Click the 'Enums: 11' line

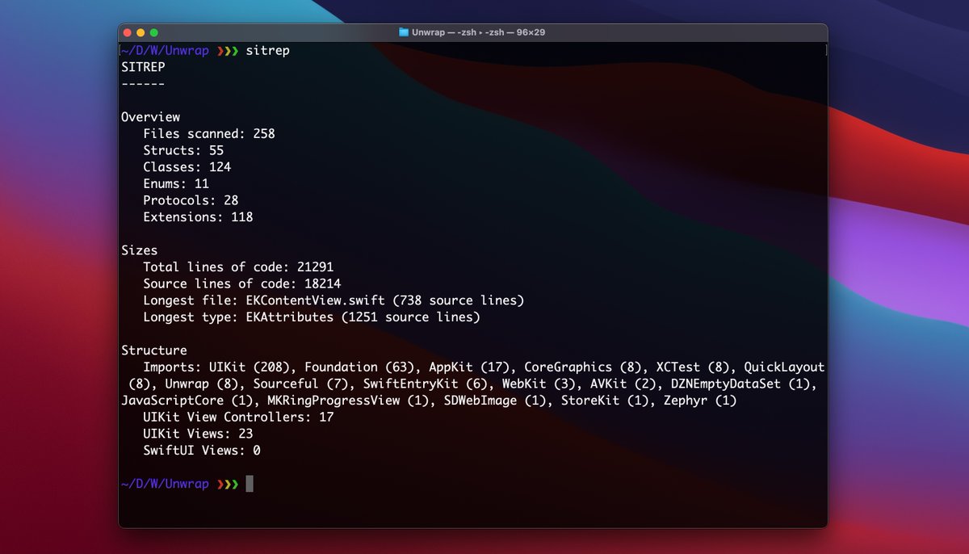point(176,183)
